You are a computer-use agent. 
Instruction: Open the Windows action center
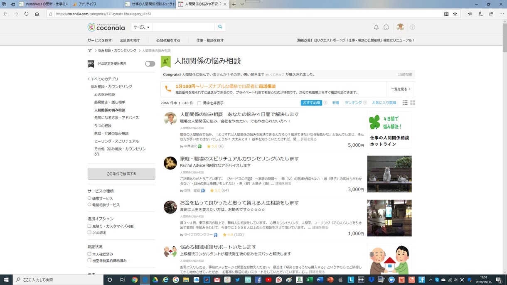coord(499,280)
